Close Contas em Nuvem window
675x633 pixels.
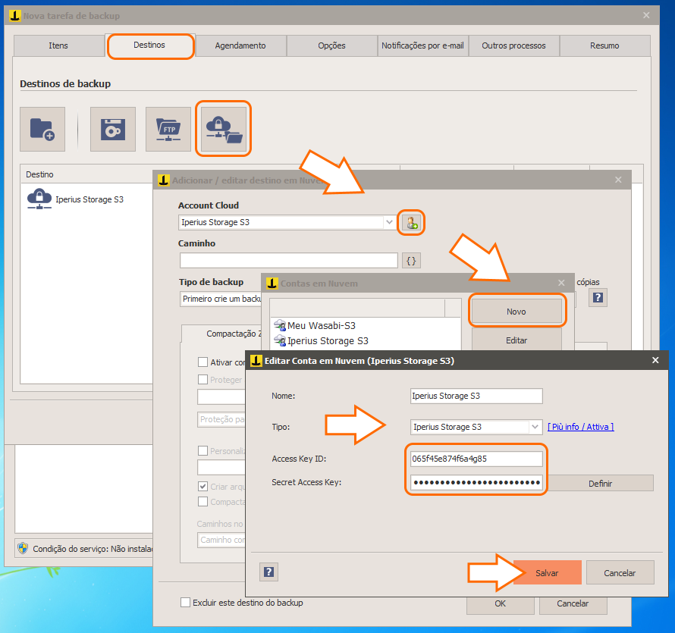click(x=561, y=283)
